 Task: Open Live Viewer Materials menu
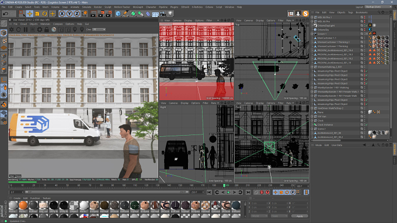click(x=46, y=24)
